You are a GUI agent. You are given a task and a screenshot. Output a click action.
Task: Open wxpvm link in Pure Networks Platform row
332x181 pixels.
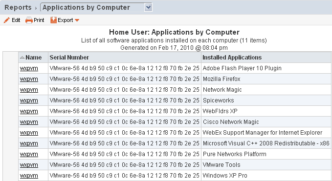pos(29,154)
